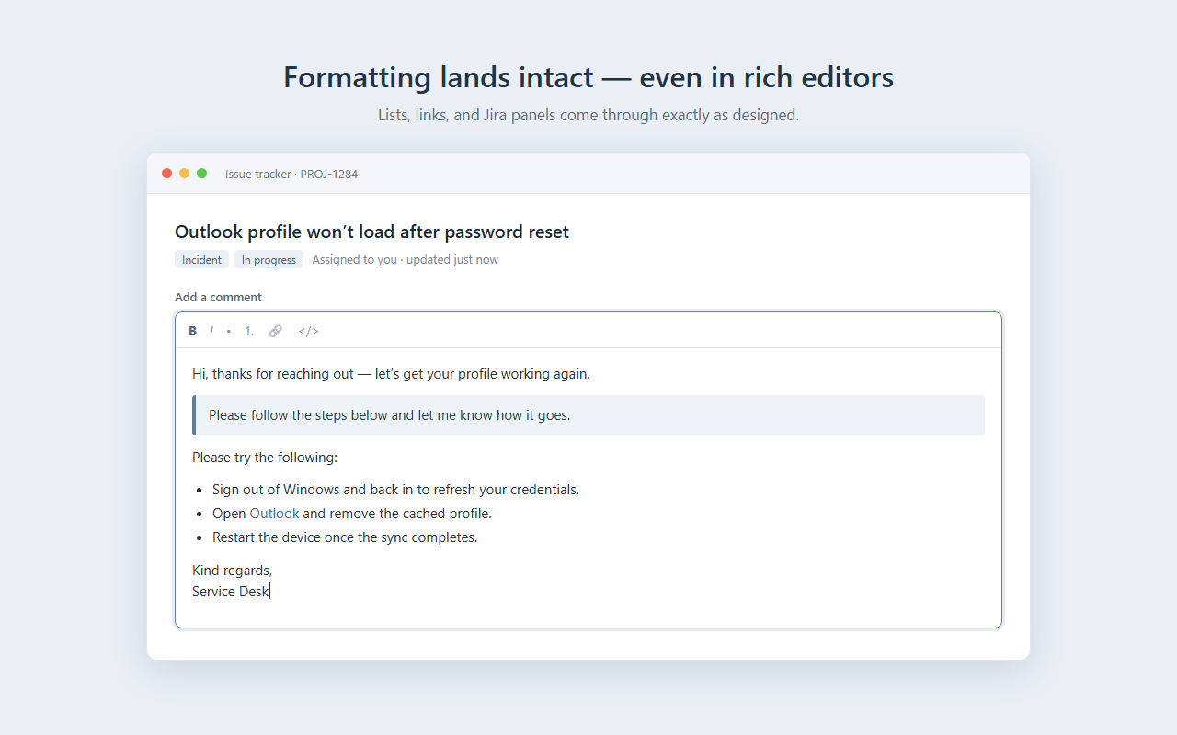1177x735 pixels.
Task: Insert a link with the chain icon
Action: point(276,331)
